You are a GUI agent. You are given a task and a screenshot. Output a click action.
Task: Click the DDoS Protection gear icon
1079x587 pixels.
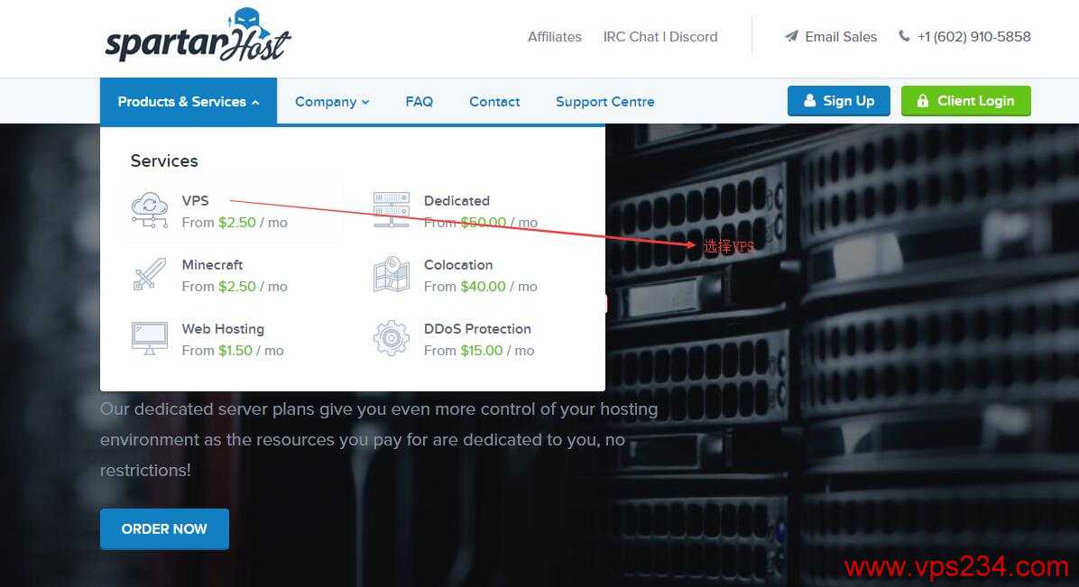[392, 338]
